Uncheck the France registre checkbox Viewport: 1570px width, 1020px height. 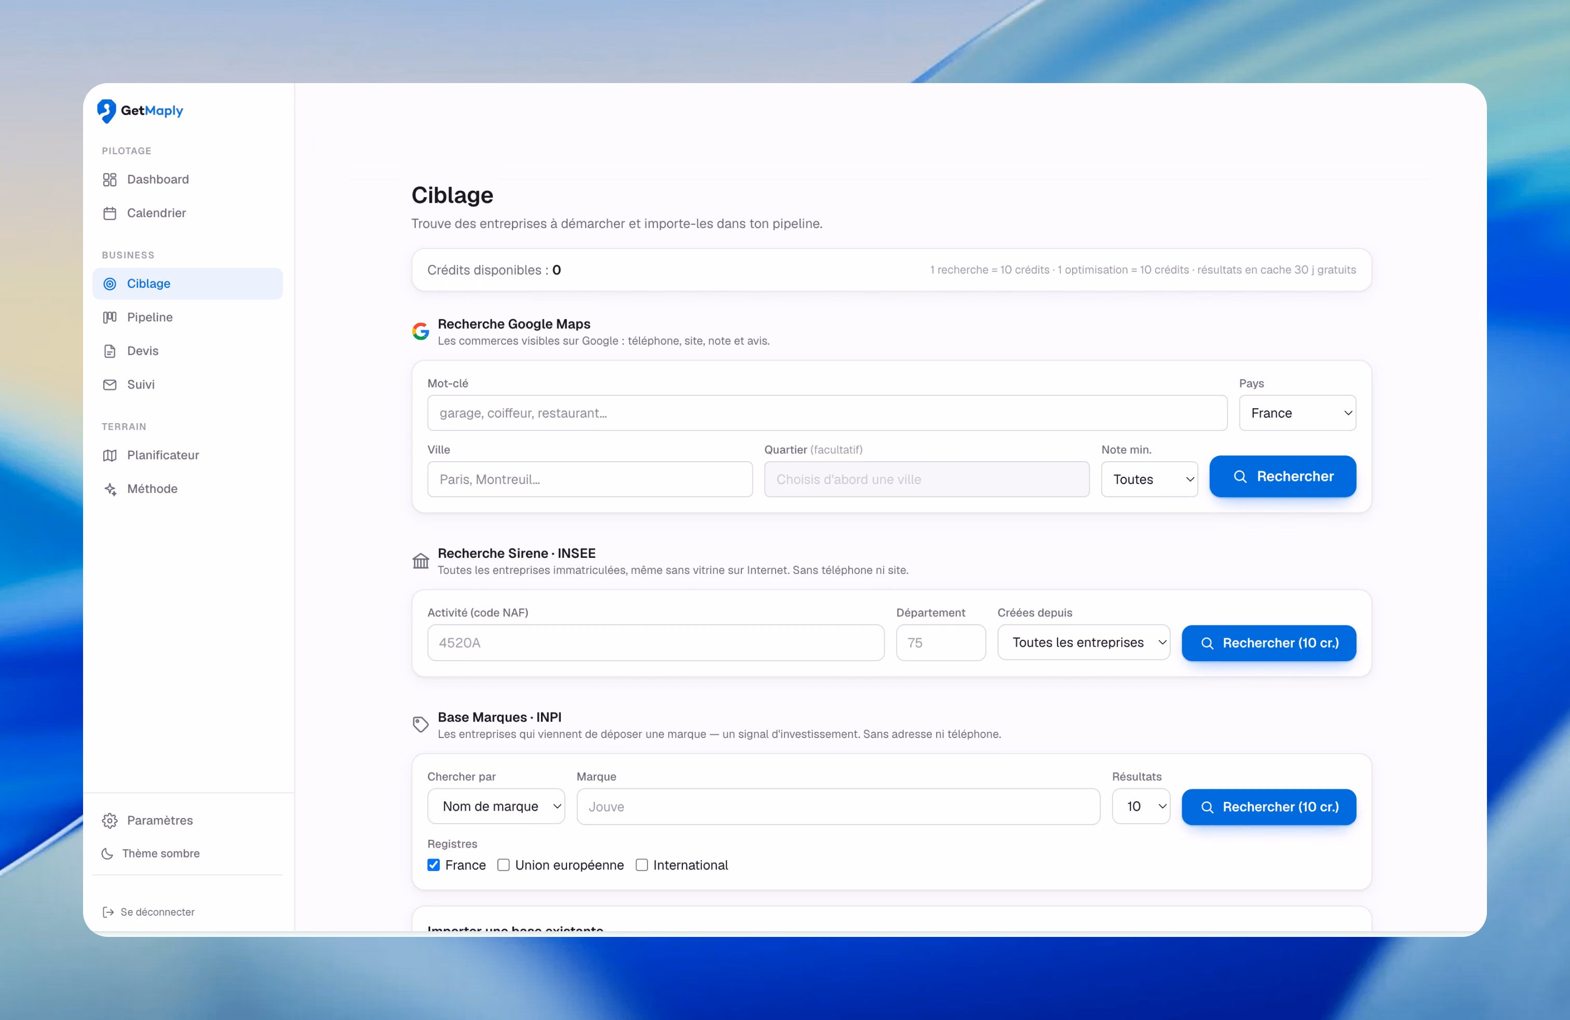434,865
